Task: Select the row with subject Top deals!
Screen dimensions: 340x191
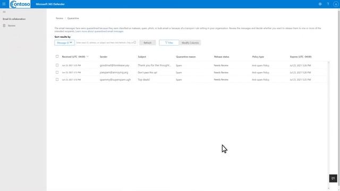Action: tap(57, 80)
